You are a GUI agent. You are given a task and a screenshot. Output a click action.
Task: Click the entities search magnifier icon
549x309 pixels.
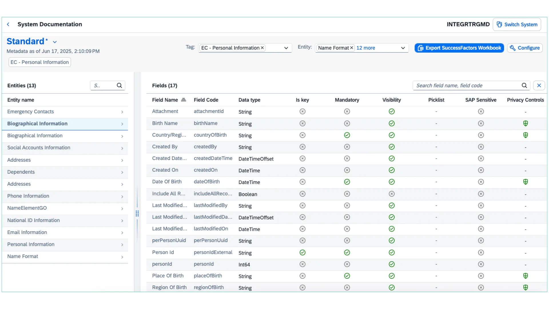pos(119,85)
